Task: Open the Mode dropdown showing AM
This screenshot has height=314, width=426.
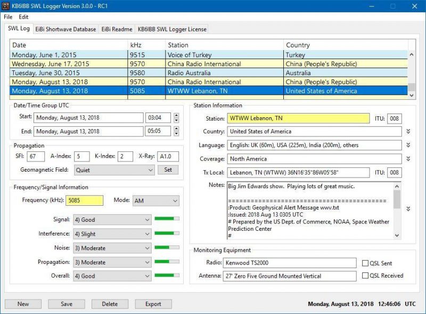Action: pyautogui.click(x=156, y=201)
